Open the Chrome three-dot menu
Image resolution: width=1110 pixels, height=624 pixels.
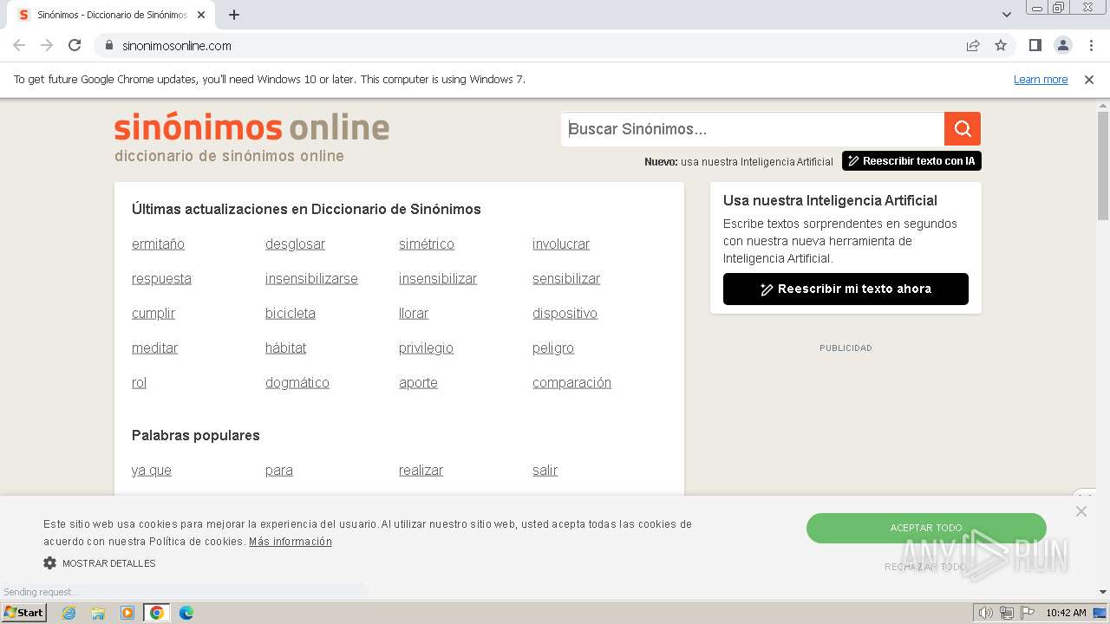(1091, 46)
